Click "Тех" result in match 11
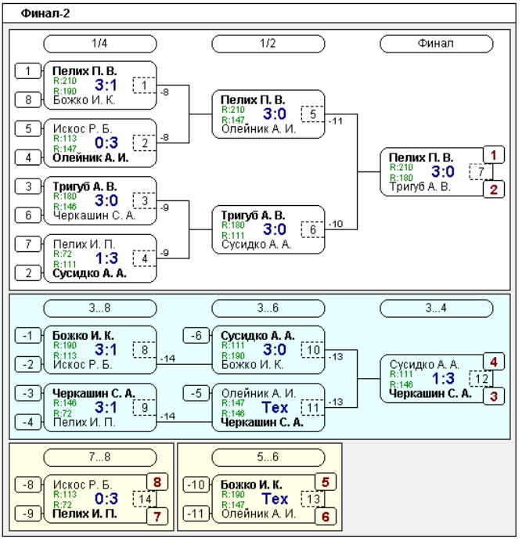This screenshot has width=522, height=541. click(275, 407)
